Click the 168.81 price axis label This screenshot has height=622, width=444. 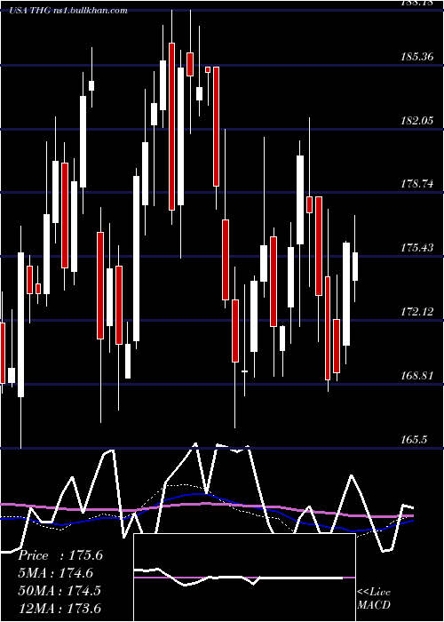click(416, 376)
